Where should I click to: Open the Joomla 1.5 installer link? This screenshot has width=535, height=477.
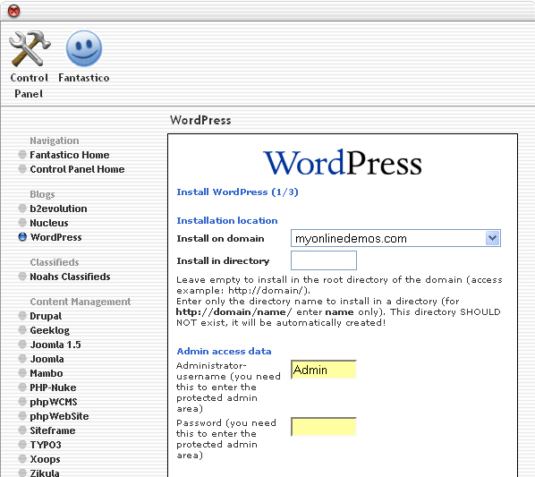(55, 345)
